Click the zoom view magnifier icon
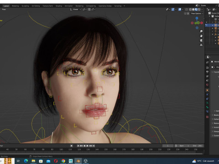219x164 pixels. click(x=201, y=31)
